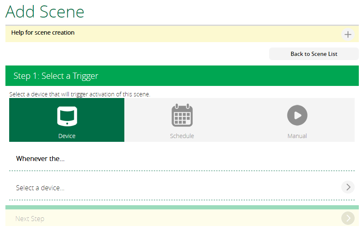This screenshot has width=363, height=234.
Task: Choose the Manual trigger label
Action: (x=297, y=136)
